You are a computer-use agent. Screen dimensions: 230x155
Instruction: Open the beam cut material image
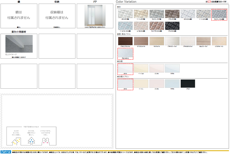pos(19,44)
